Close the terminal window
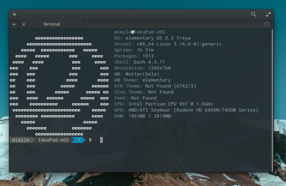This screenshot has width=286, height=186. click(14, 14)
